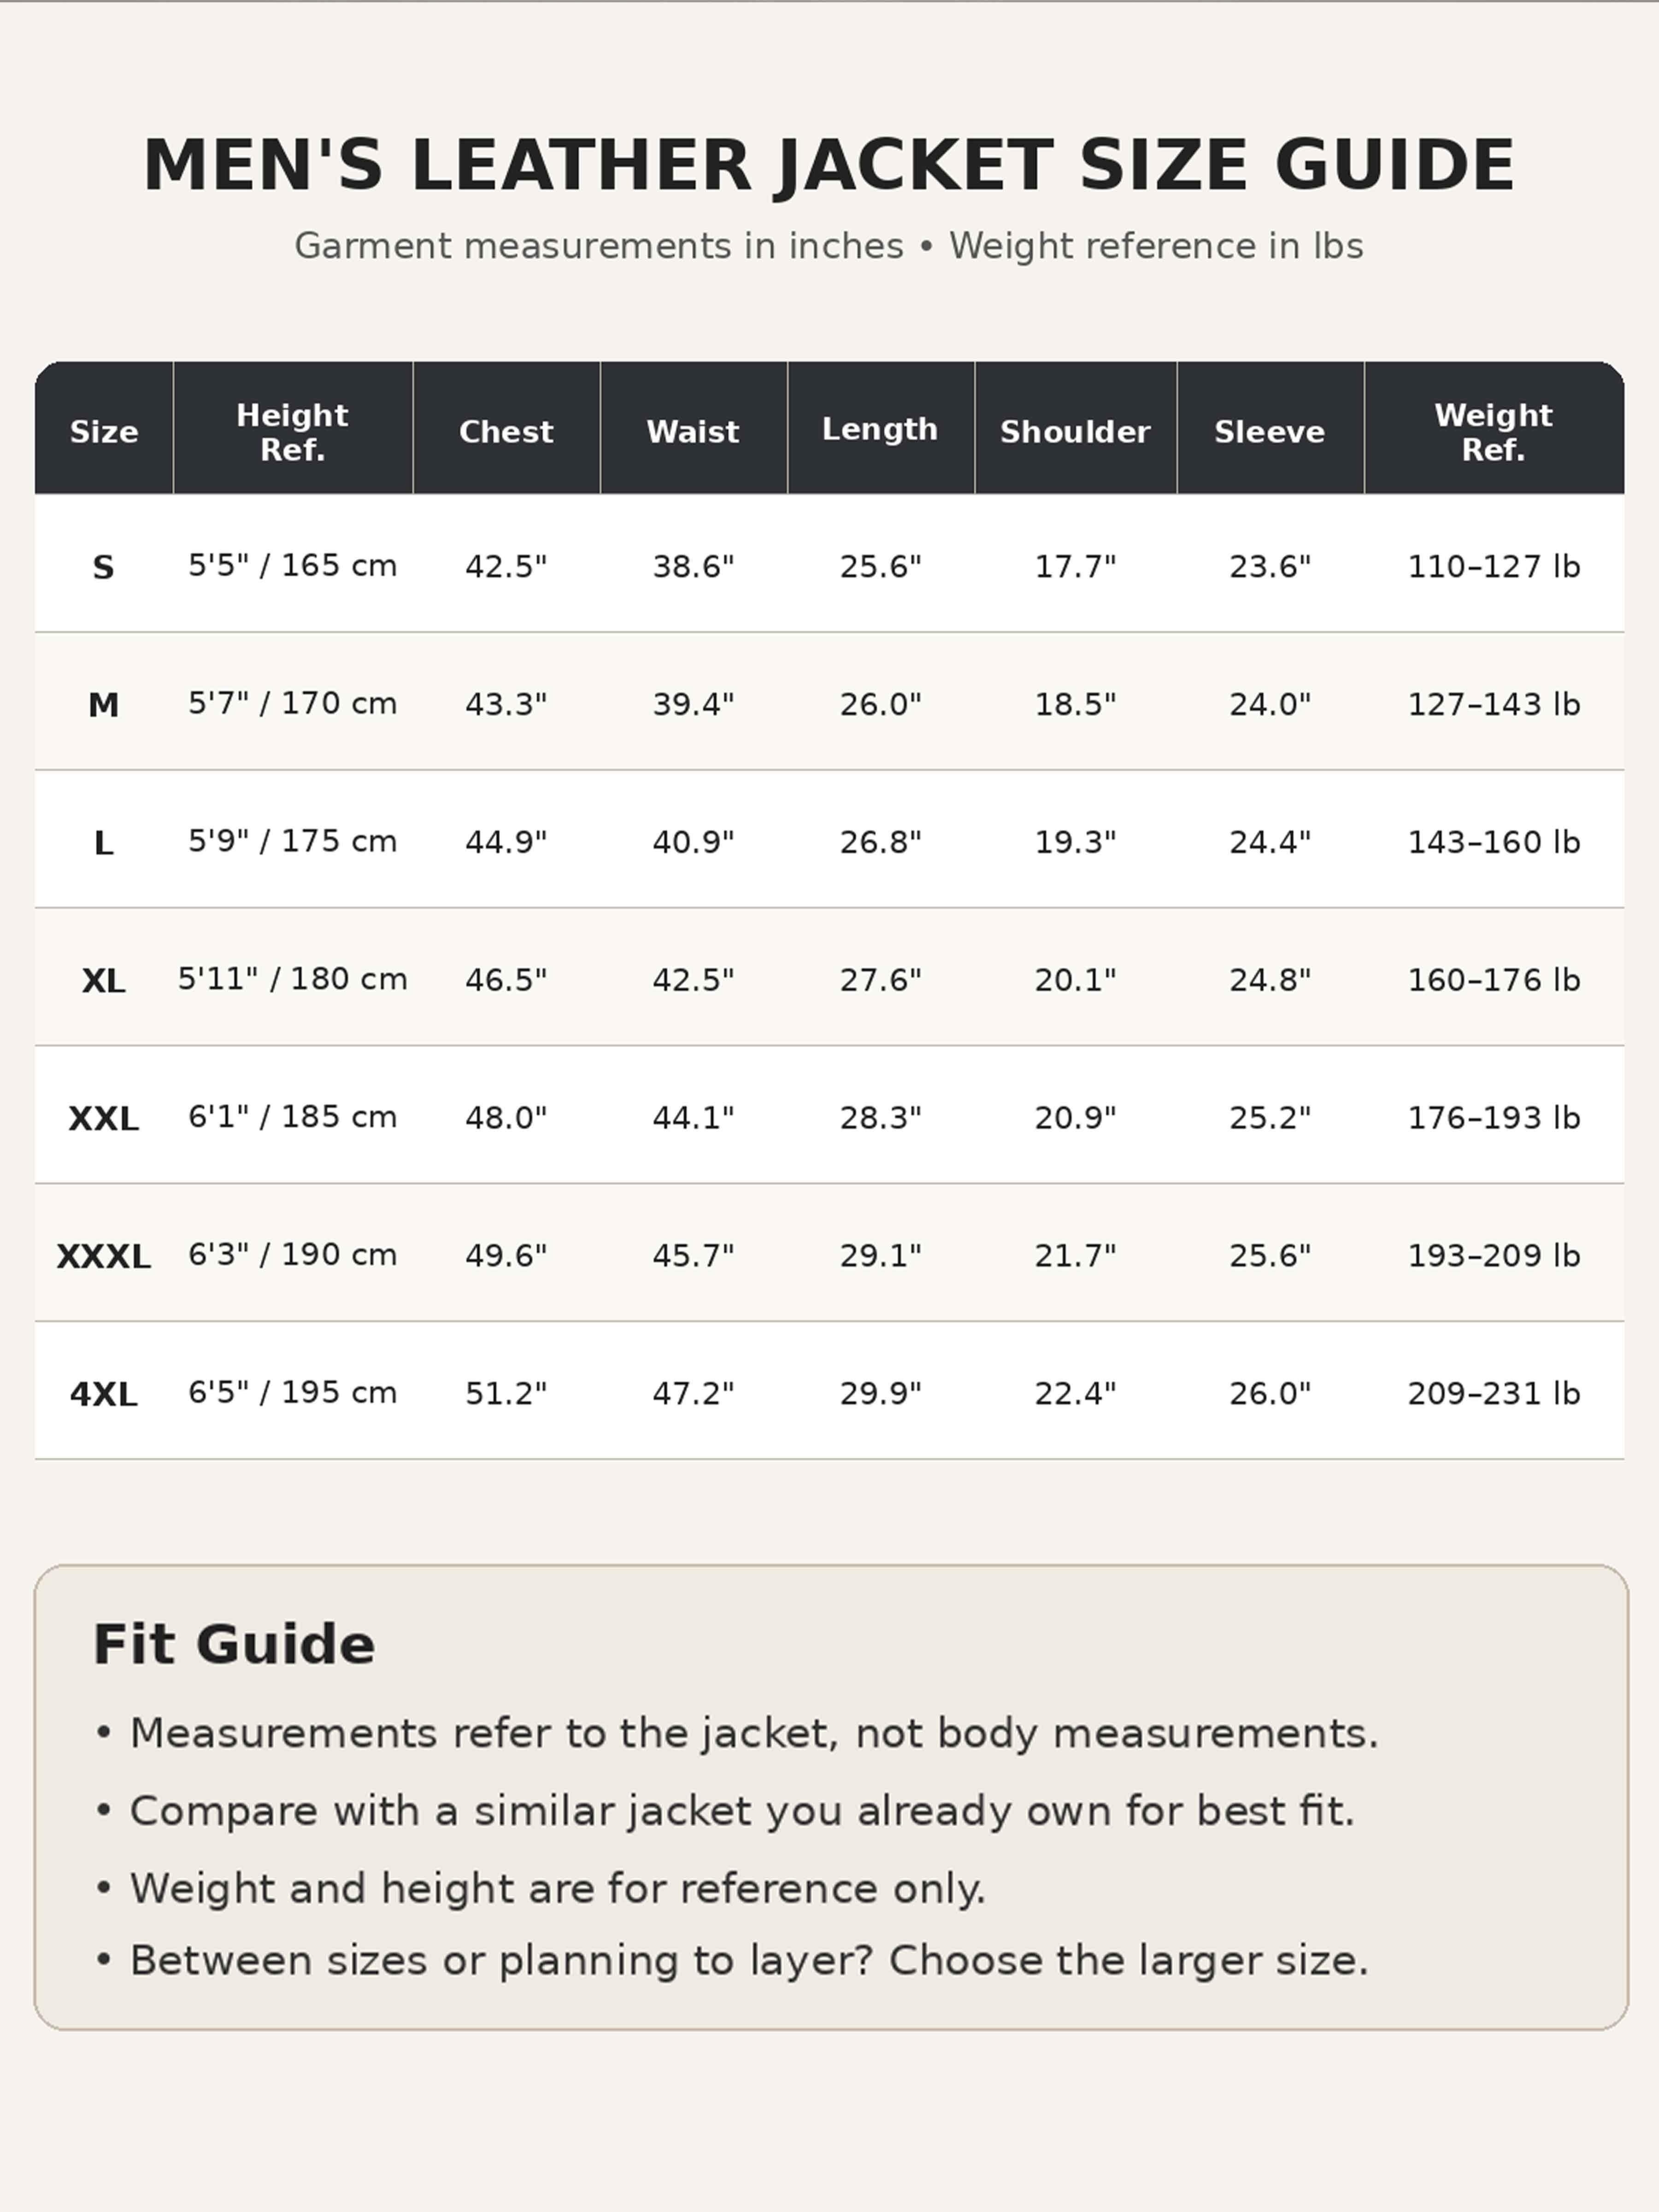The height and width of the screenshot is (2212, 1659).
Task: Click the garment measurements subtitle text
Action: 829,246
